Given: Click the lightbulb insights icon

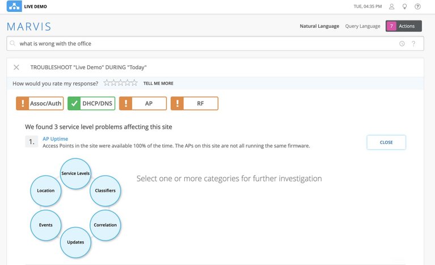Looking at the screenshot, I should (x=404, y=7).
